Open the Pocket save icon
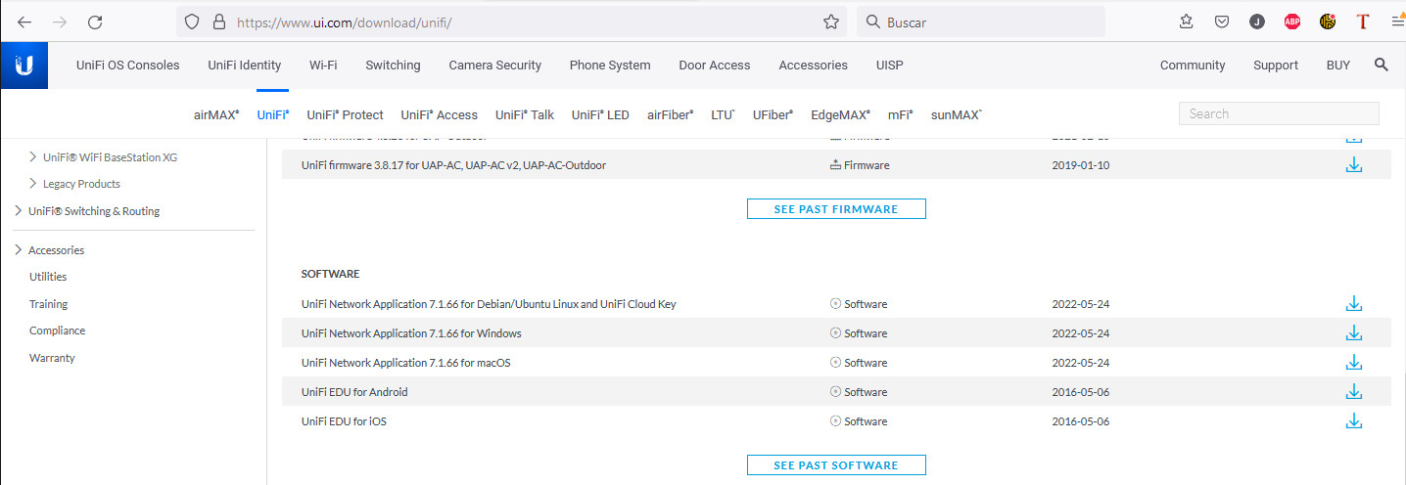Image resolution: width=1406 pixels, height=485 pixels. [x=1222, y=22]
